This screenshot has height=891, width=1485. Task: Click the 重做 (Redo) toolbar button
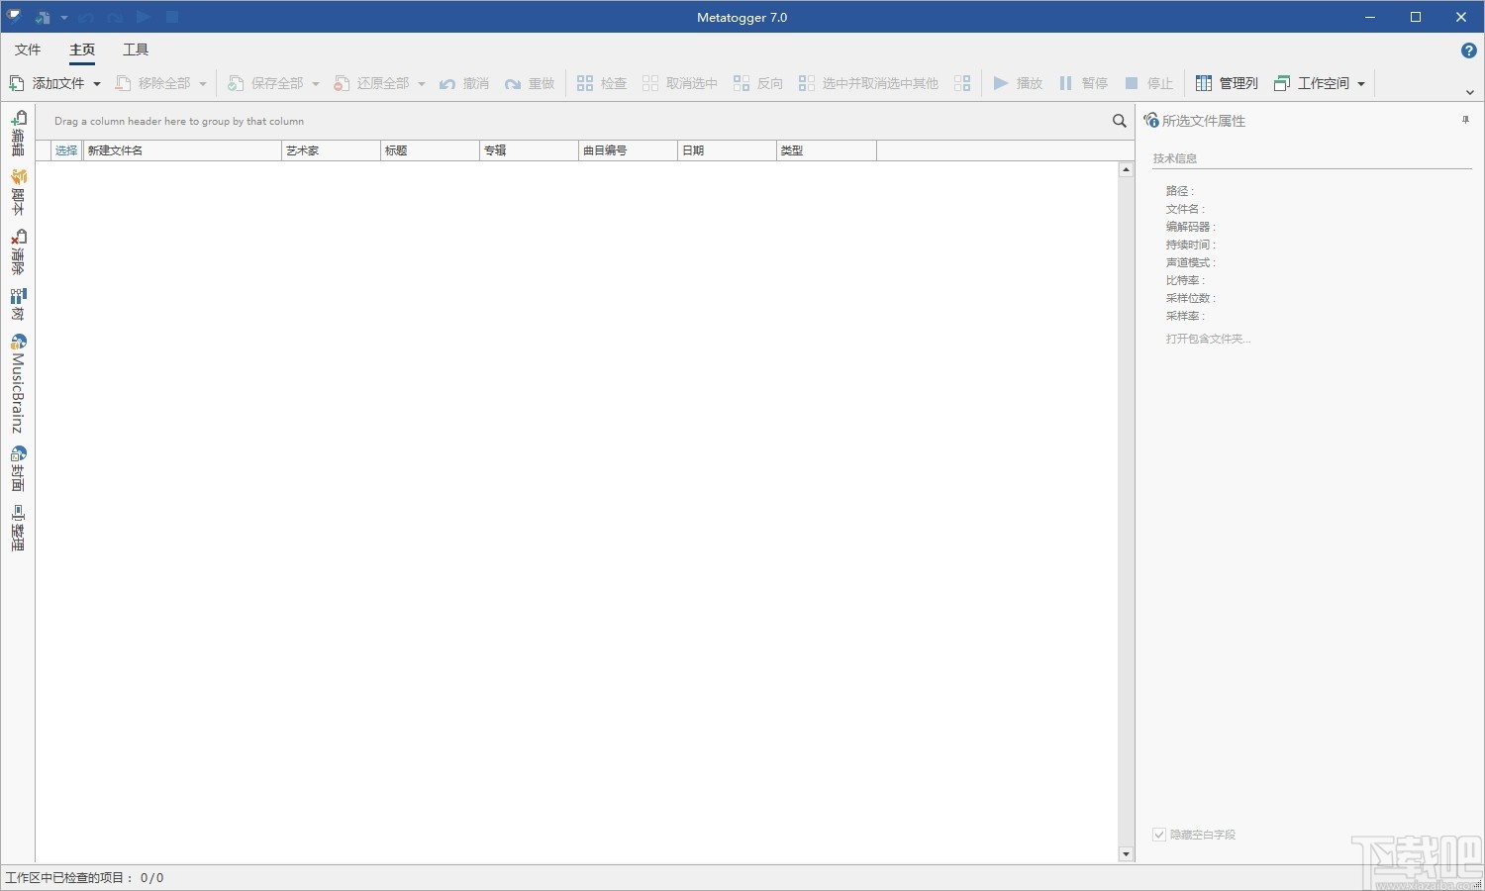[530, 83]
